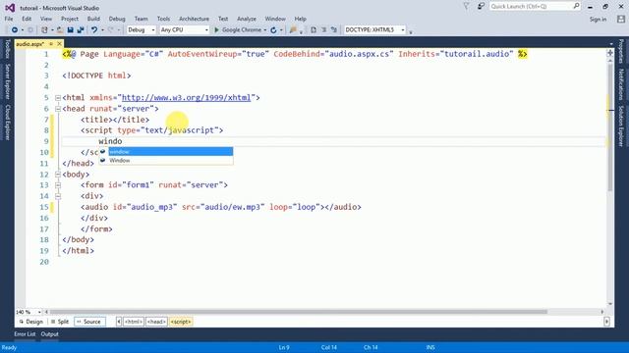629x353 pixels.
Task: Collapse the form element at line 13
Action: point(58,185)
